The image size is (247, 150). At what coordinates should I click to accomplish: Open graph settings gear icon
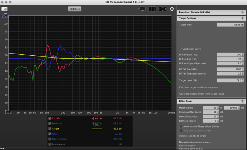click(172, 9)
